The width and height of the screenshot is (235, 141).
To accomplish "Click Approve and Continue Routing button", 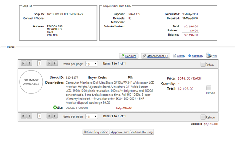I will click(x=132, y=132).
